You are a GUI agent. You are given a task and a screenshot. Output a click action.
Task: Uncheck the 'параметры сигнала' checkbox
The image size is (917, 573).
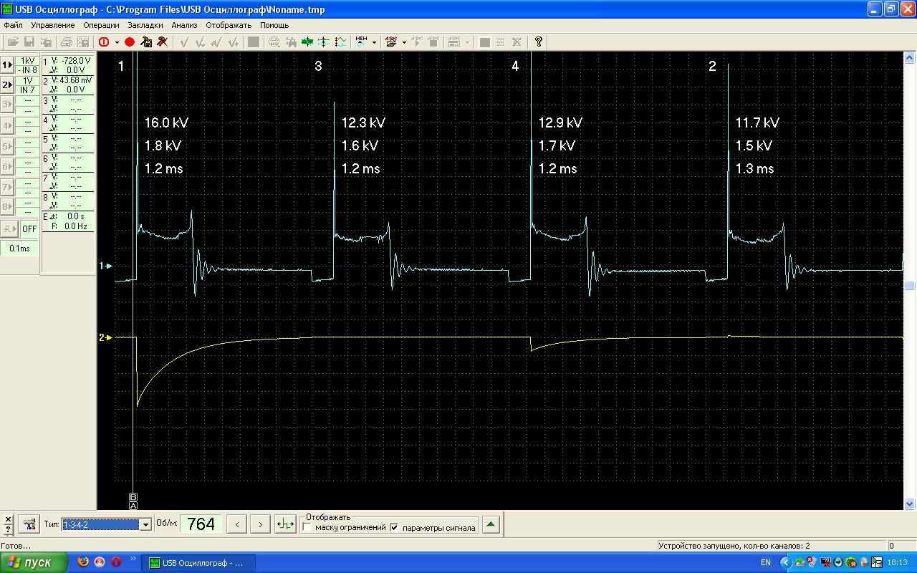pyautogui.click(x=393, y=528)
